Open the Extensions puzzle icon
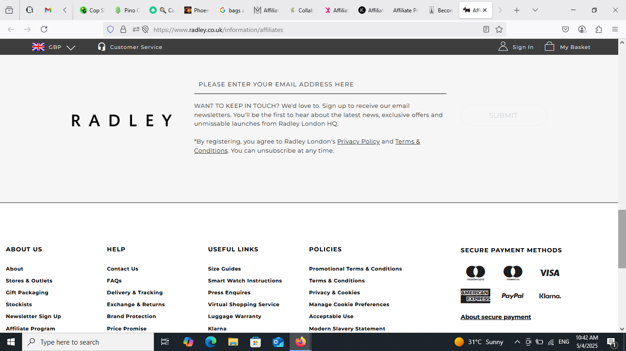Viewport: 626px width, 351px height. point(599,29)
